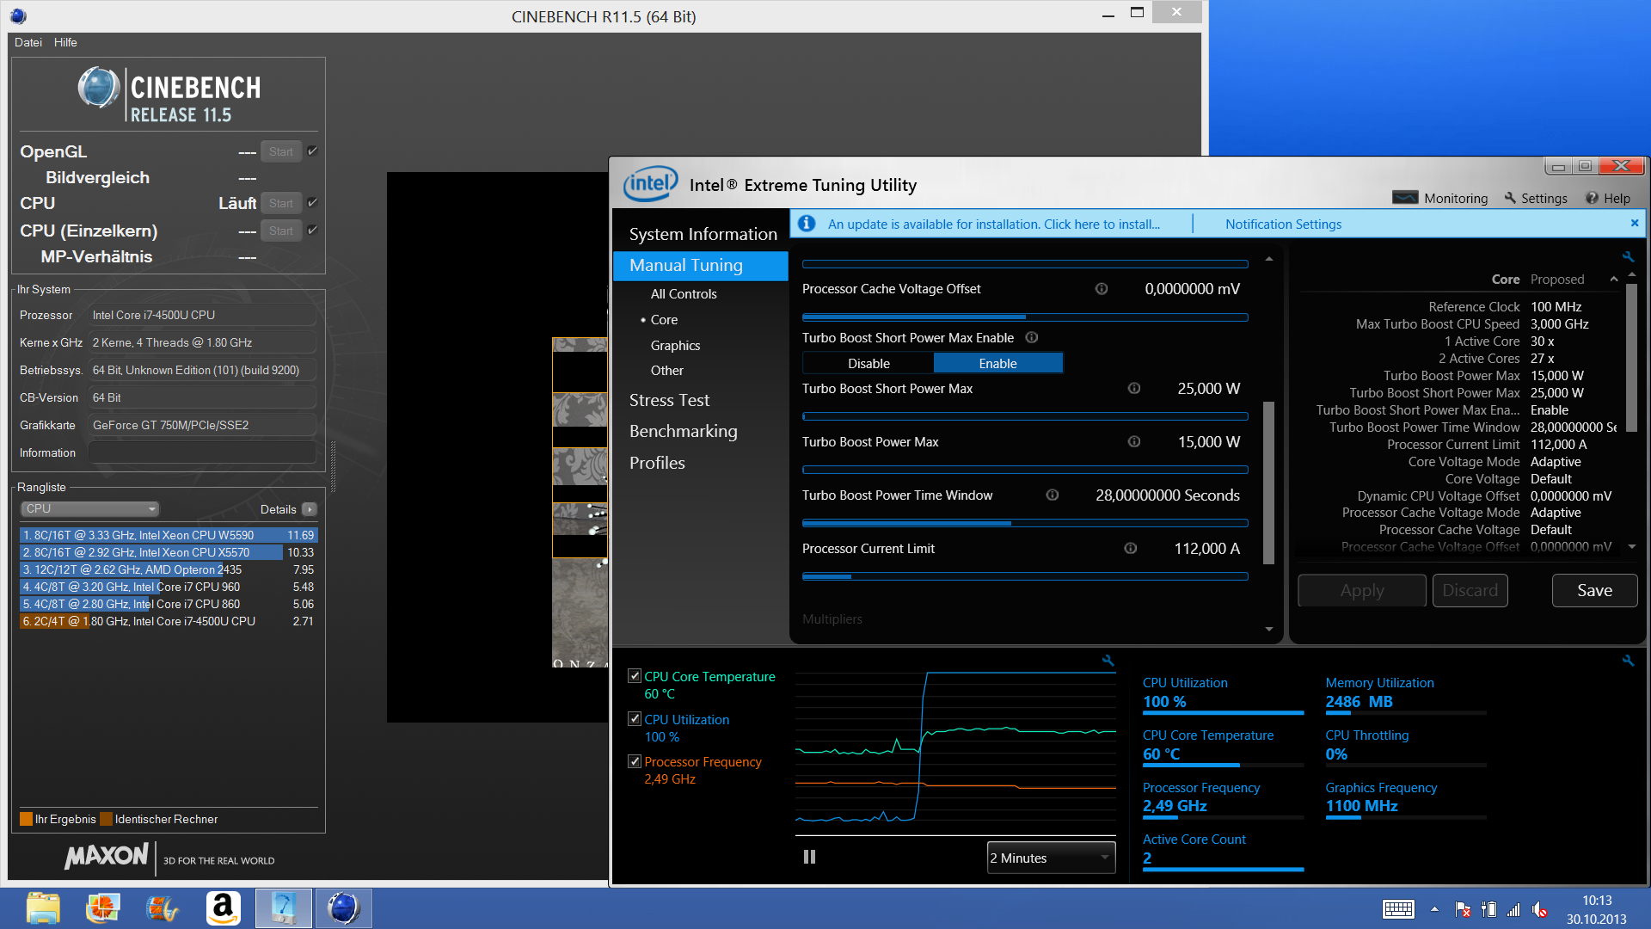This screenshot has height=929, width=1651.
Task: Toggle the CPU (Einzelkern) test checkbox
Action: pos(313,231)
